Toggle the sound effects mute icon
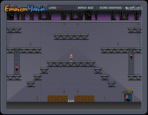The image size is (148, 115). click(132, 8)
